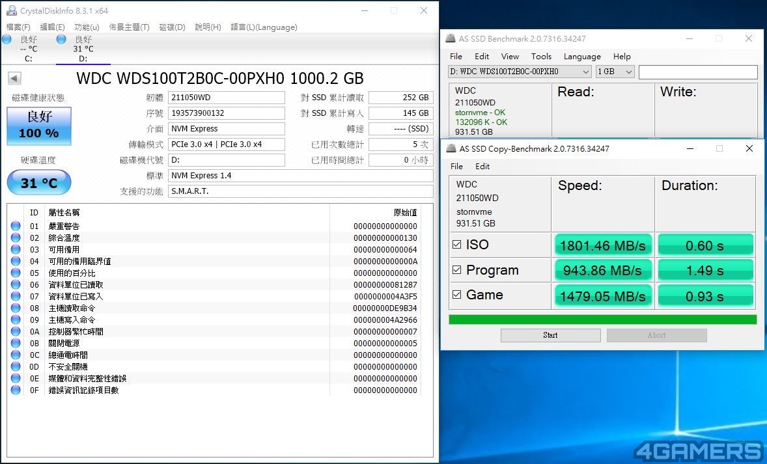
Task: Click the Program speed result 943.86 MB/s
Action: (x=603, y=270)
